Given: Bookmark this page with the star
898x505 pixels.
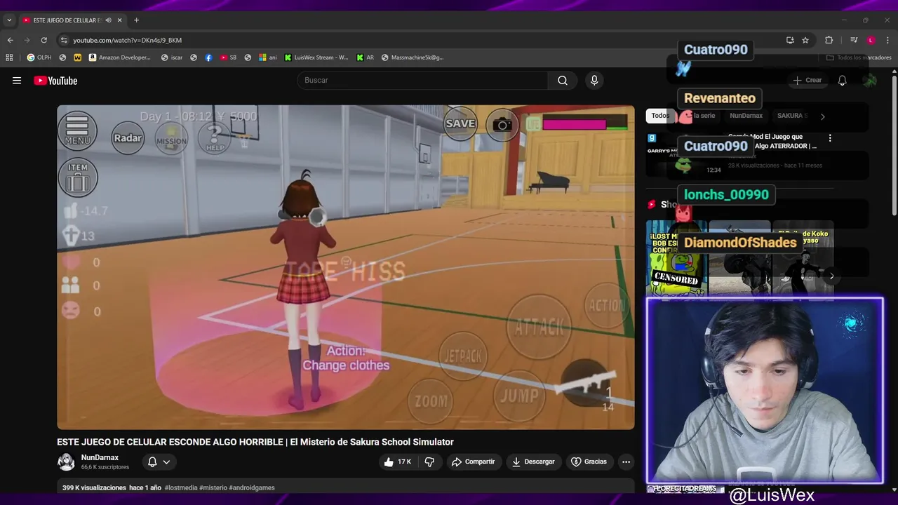Looking at the screenshot, I should (805, 40).
